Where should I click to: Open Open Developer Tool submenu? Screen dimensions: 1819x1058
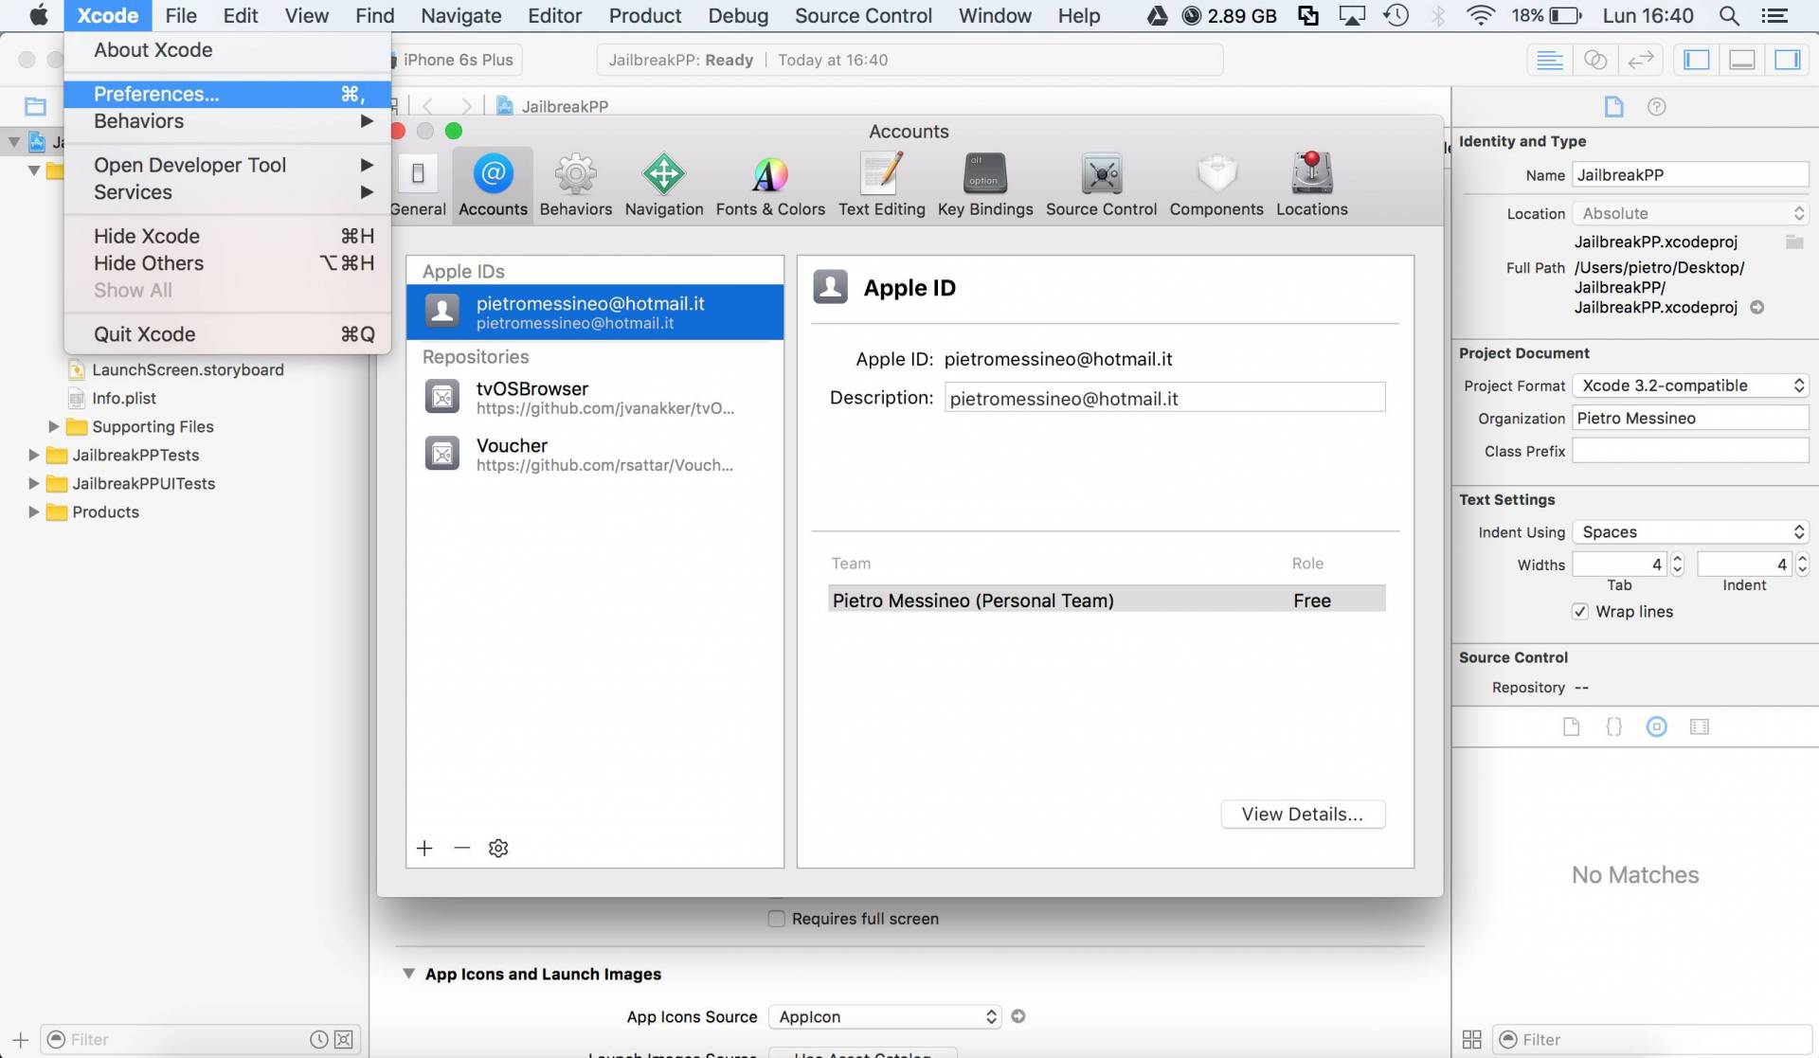pos(227,165)
